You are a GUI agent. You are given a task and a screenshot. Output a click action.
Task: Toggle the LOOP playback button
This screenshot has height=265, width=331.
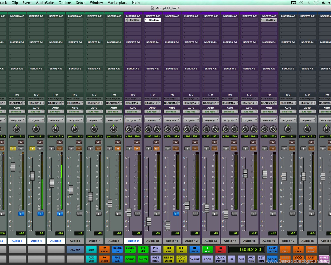[207, 259]
